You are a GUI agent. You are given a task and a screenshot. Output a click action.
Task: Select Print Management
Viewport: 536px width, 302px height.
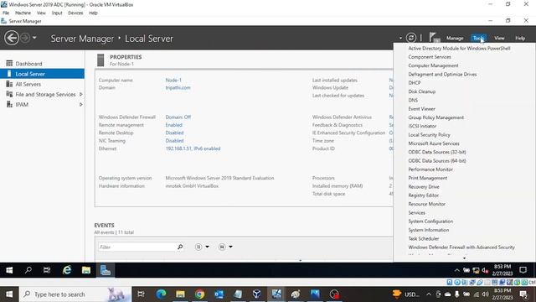point(428,178)
